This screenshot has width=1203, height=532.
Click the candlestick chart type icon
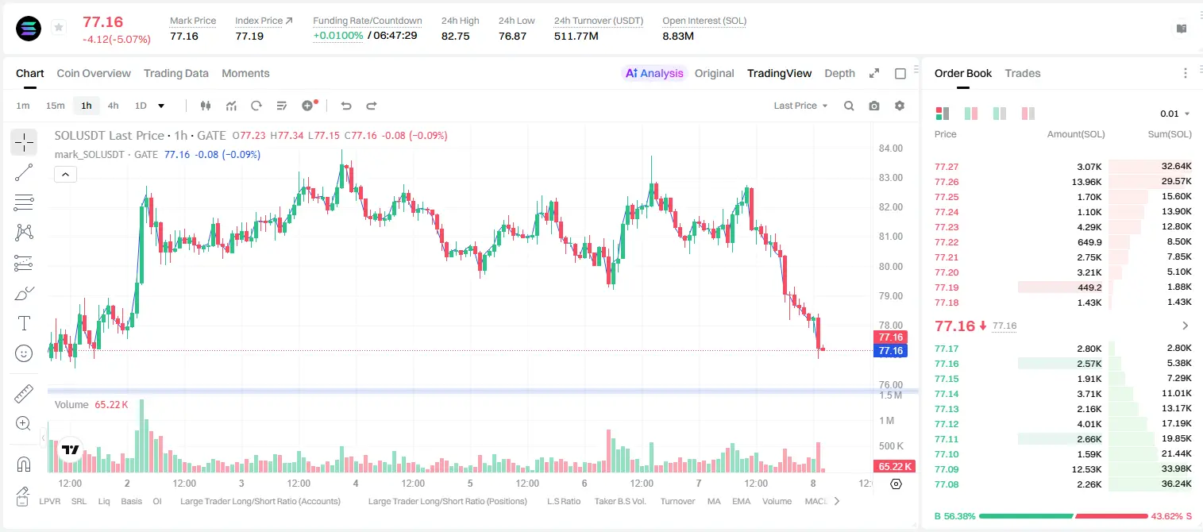(206, 106)
